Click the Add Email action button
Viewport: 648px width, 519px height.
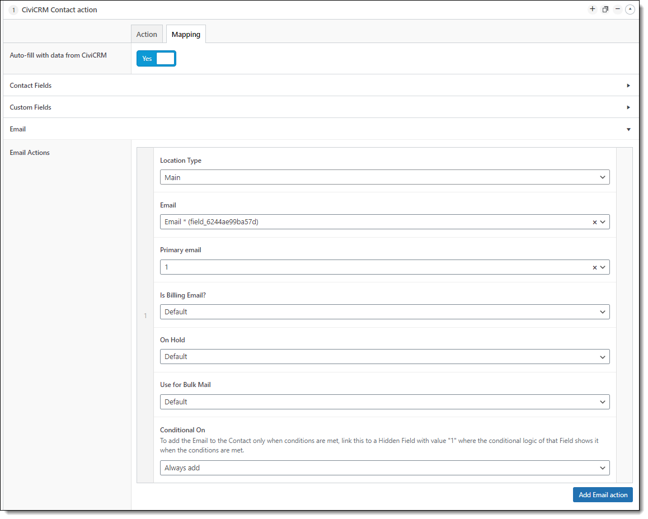tap(603, 495)
